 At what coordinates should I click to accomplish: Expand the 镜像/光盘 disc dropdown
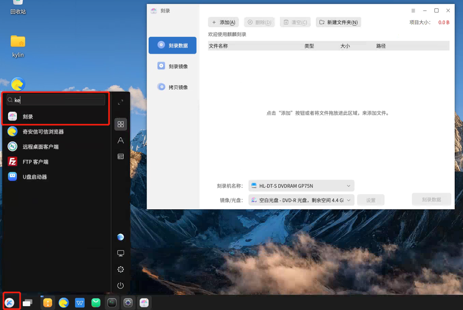coord(301,200)
